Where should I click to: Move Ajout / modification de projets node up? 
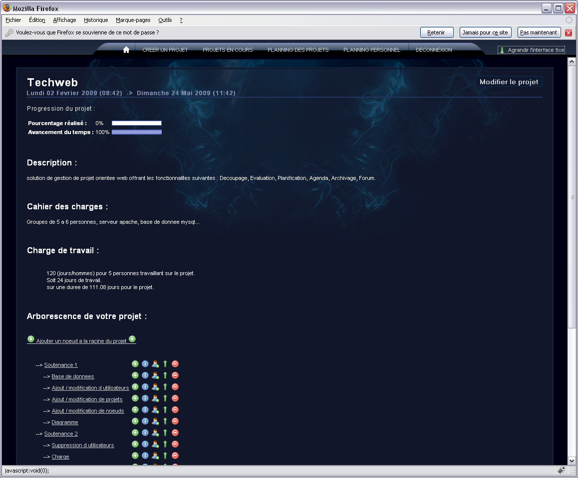[x=165, y=399]
